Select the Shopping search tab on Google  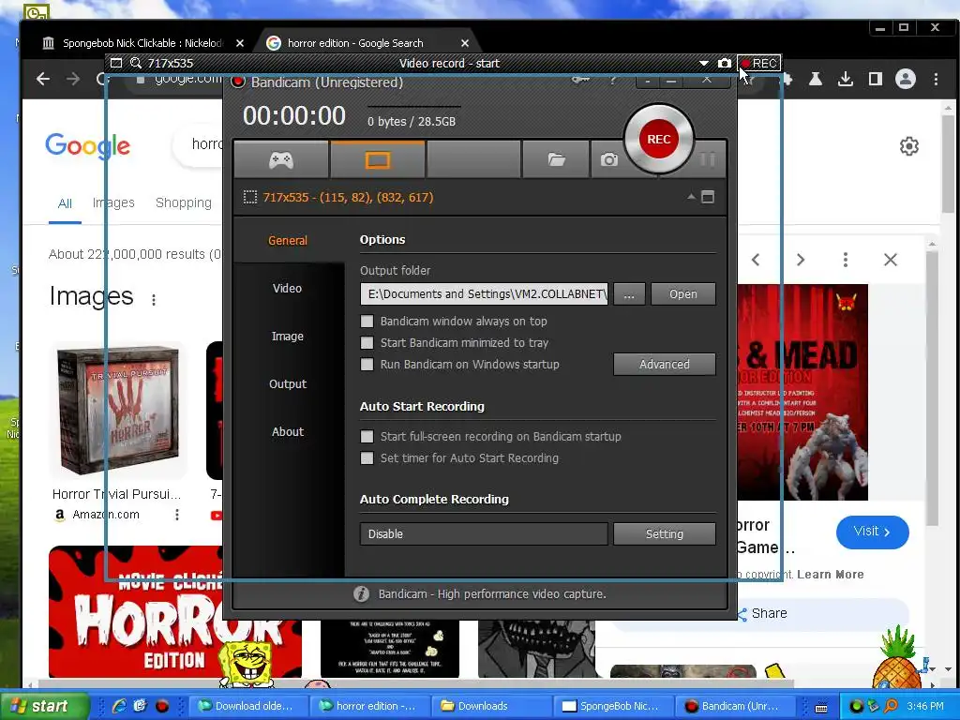point(183,202)
